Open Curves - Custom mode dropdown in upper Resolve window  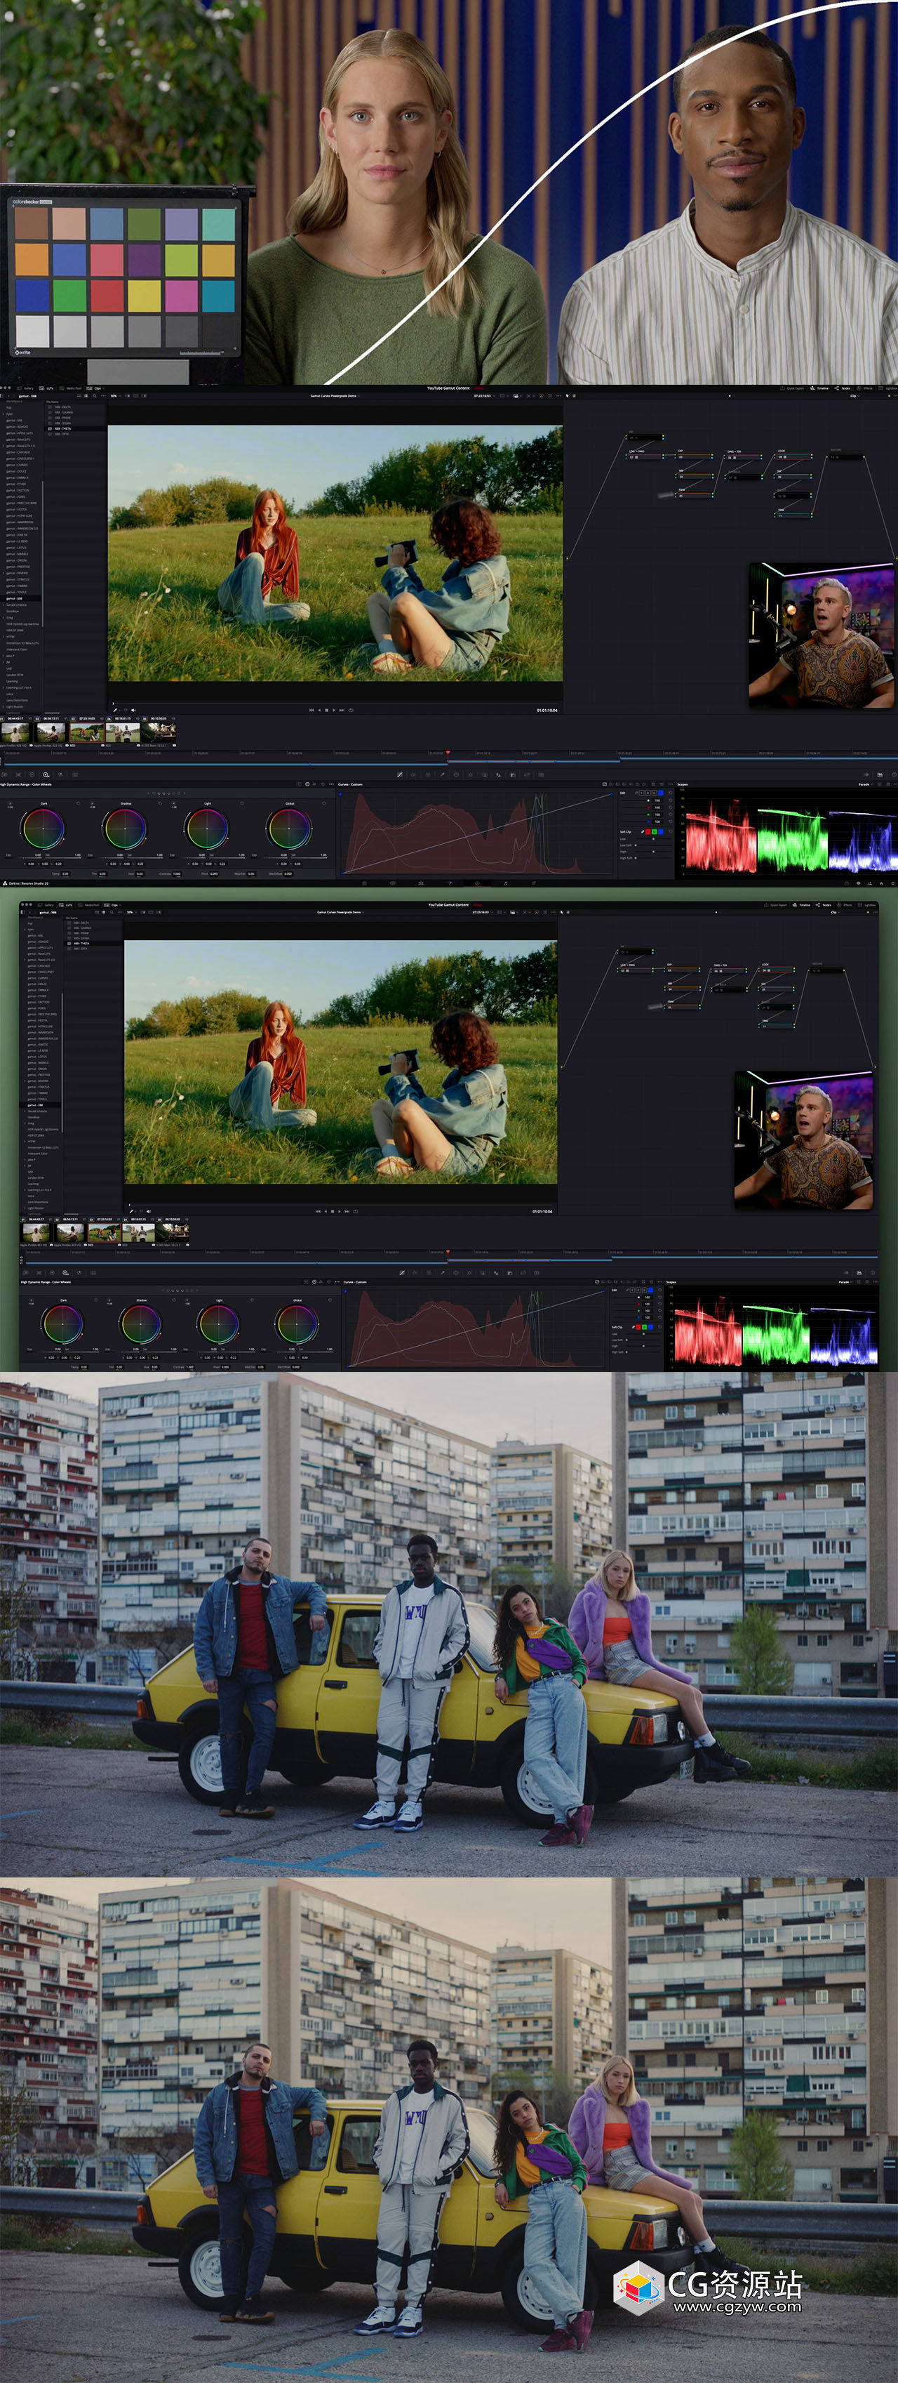point(351,784)
